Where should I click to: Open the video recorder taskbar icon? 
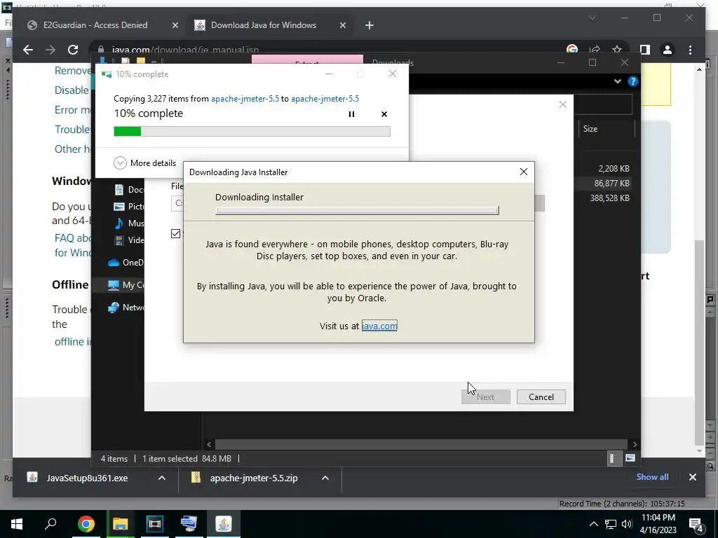coord(154,524)
